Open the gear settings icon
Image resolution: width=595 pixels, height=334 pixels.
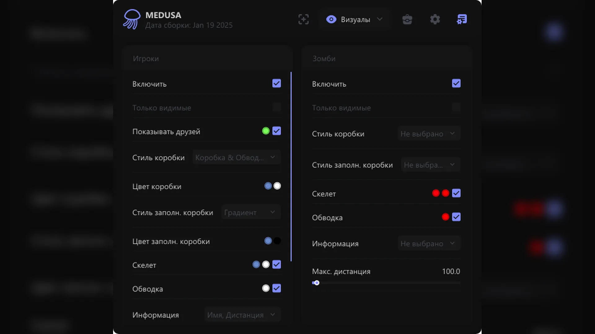pyautogui.click(x=435, y=19)
